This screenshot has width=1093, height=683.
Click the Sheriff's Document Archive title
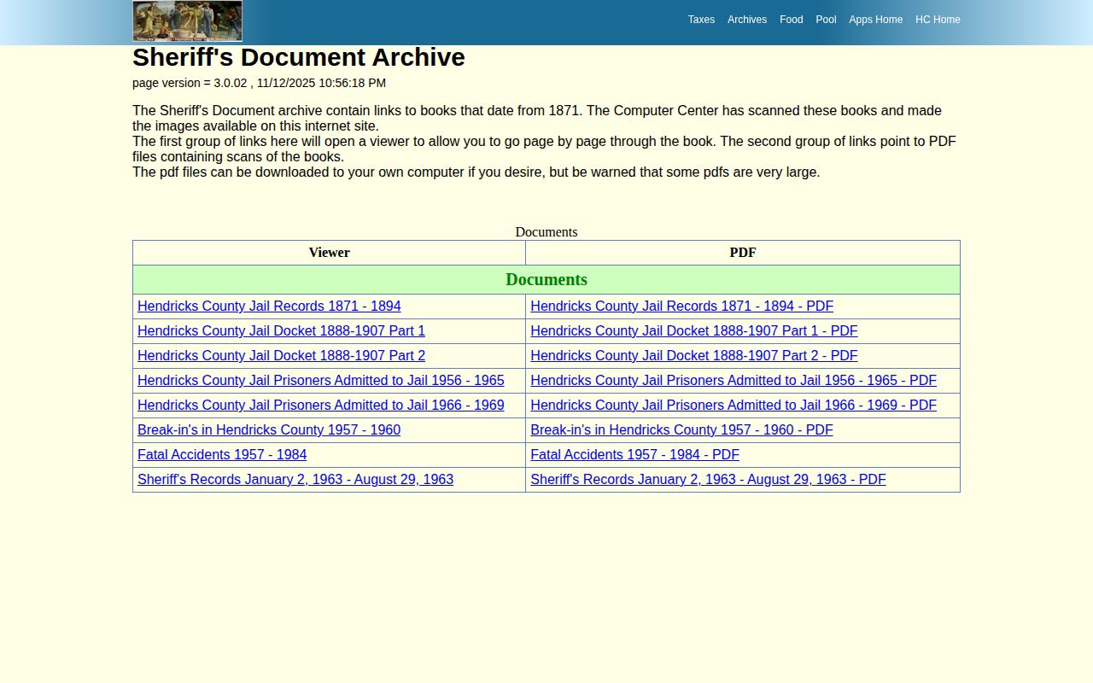point(299,57)
